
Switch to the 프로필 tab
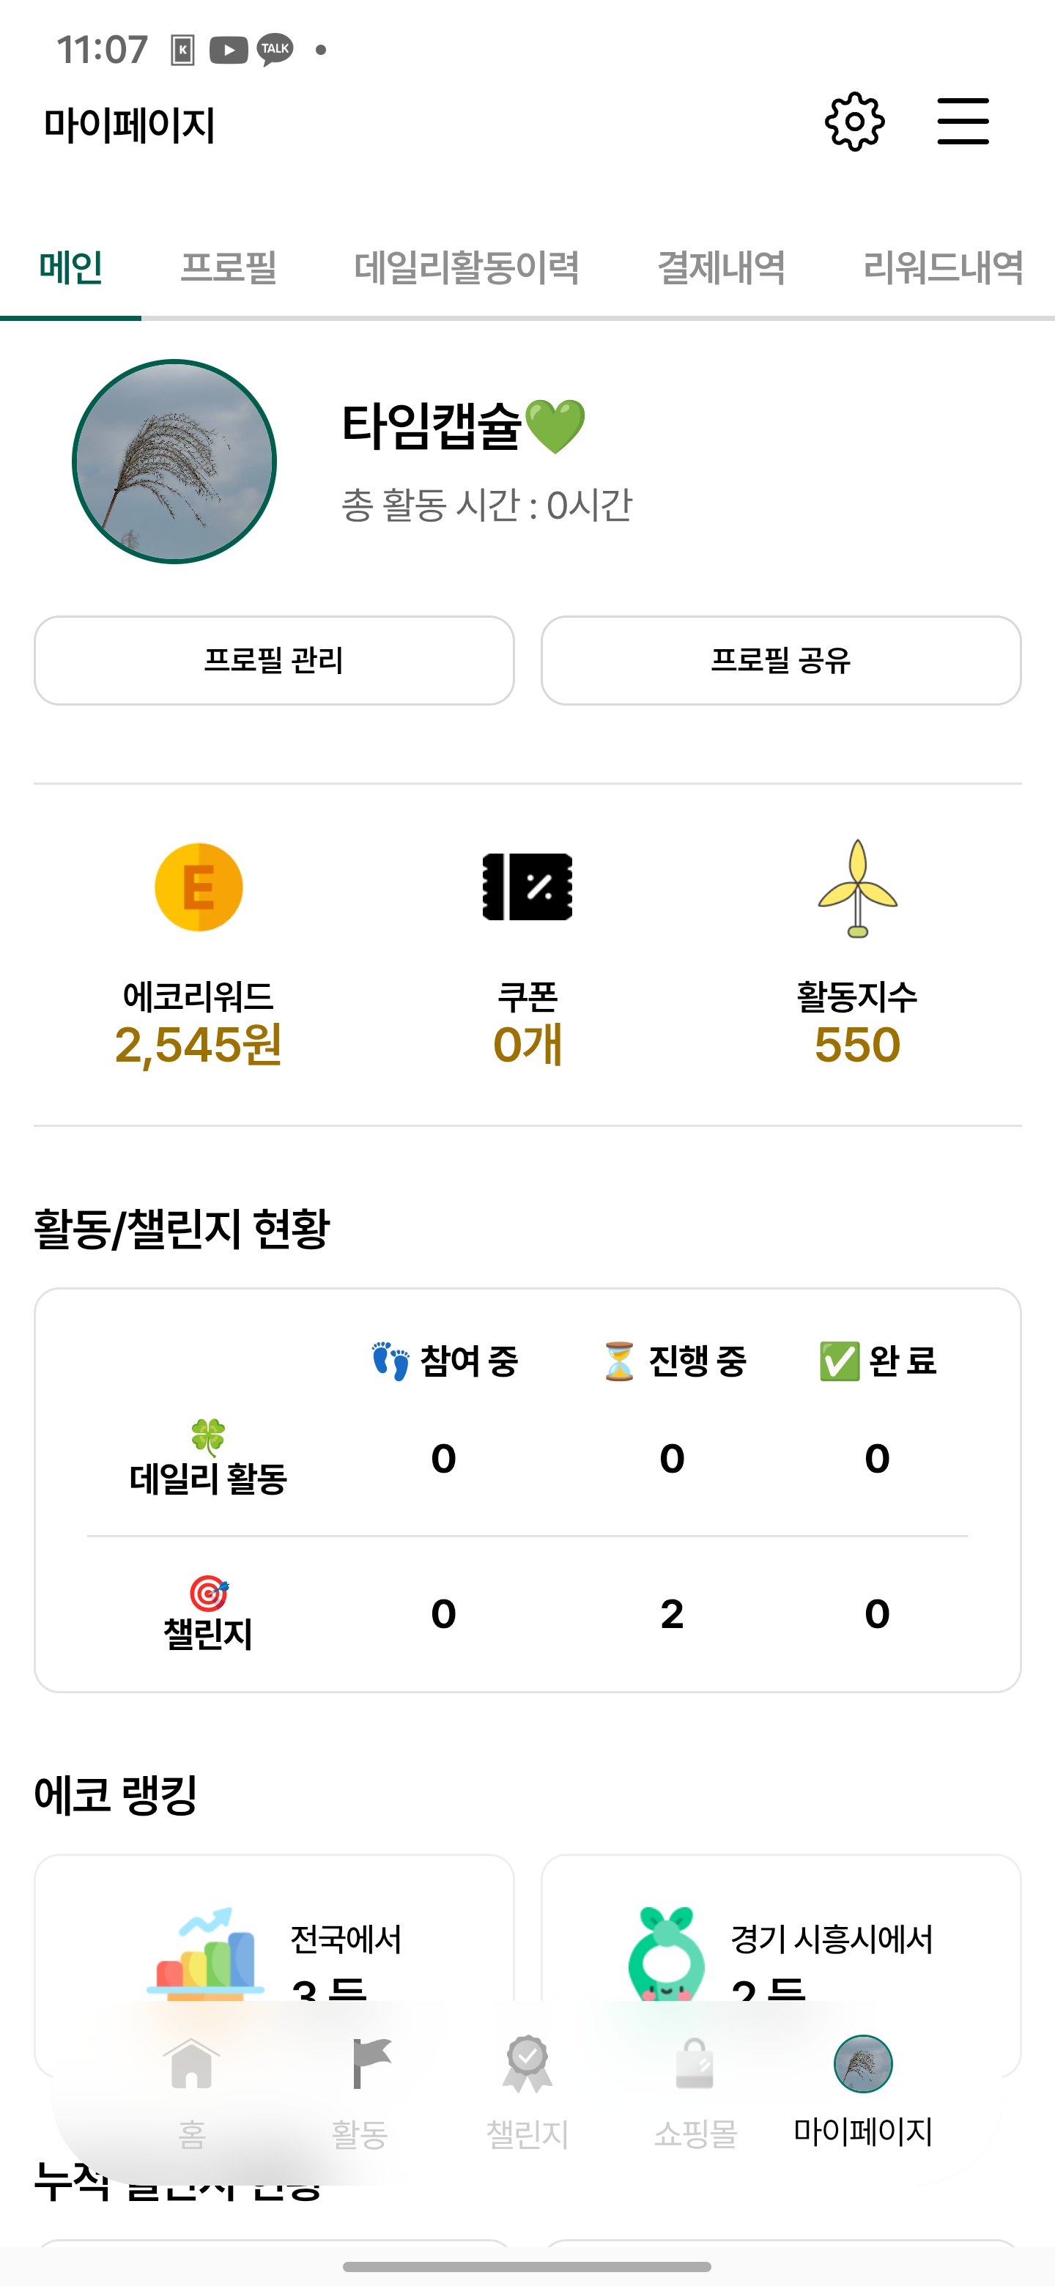tap(229, 267)
